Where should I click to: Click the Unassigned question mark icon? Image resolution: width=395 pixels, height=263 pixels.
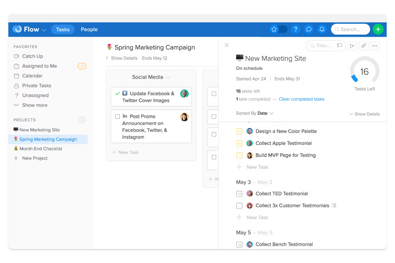click(17, 95)
